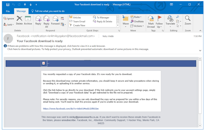Screen dimensions: 204x130
Task: Open the facebook.com/dyi download link
Action: [71, 109]
